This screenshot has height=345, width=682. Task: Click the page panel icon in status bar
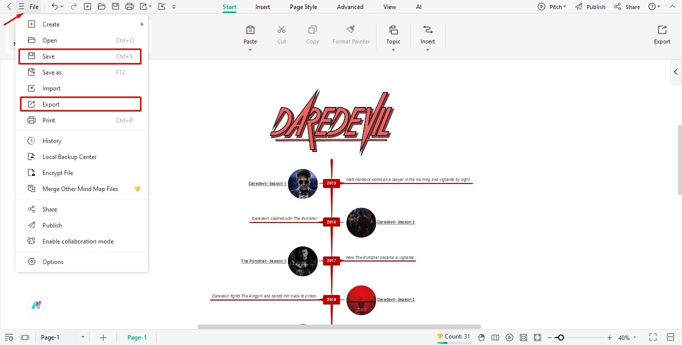[25, 337]
